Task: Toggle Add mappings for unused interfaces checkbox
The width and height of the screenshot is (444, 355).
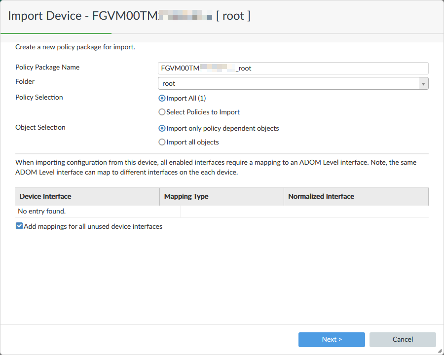Action: tap(19, 226)
